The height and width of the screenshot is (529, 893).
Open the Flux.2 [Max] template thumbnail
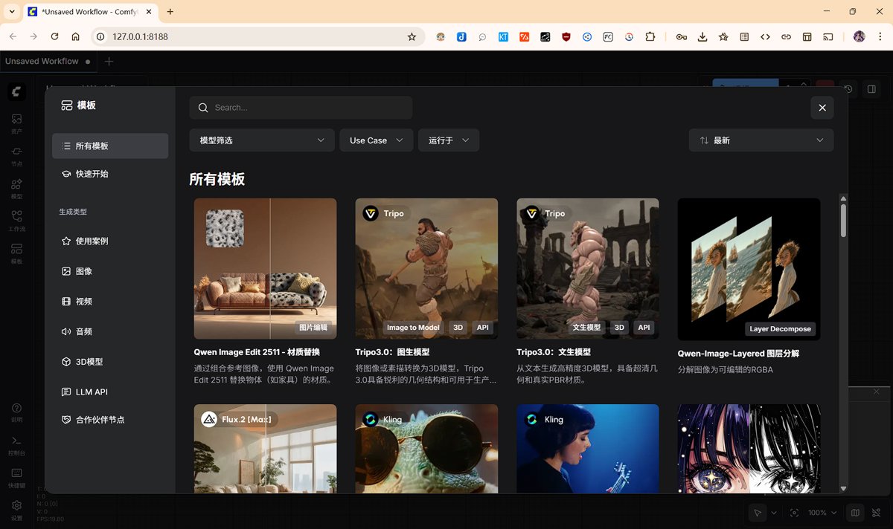pos(265,449)
